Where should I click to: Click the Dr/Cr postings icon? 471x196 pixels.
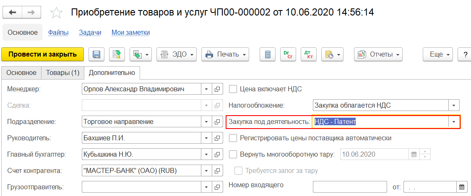pyautogui.click(x=287, y=54)
